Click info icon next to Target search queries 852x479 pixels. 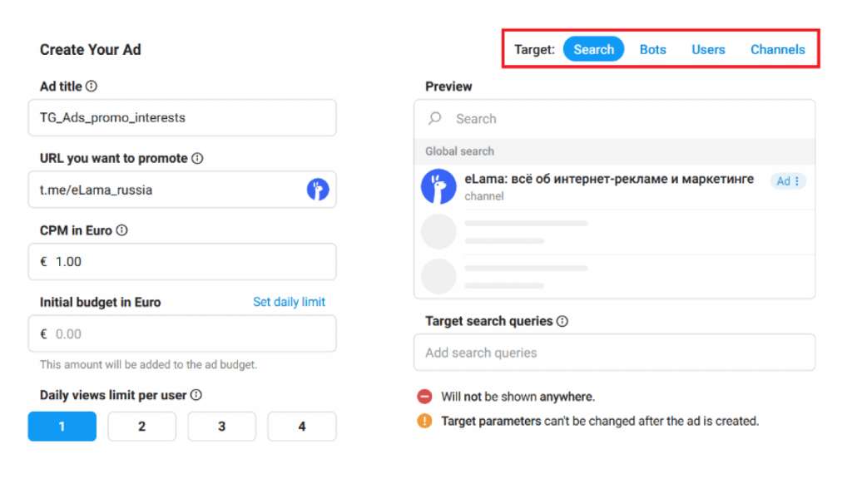(562, 321)
